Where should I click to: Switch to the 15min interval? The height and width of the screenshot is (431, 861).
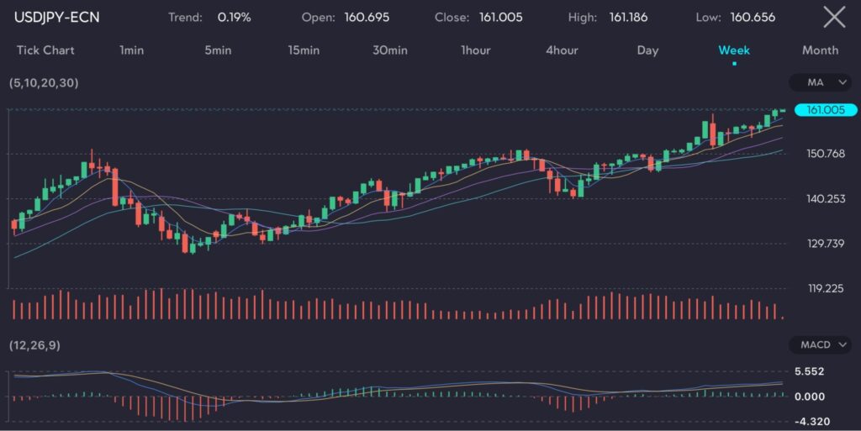pos(304,50)
